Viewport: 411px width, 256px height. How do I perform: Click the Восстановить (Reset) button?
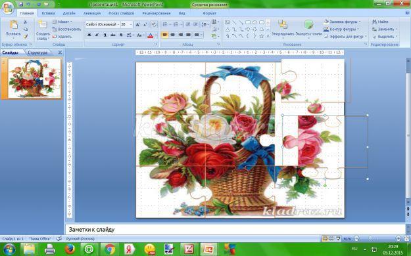(x=67, y=30)
